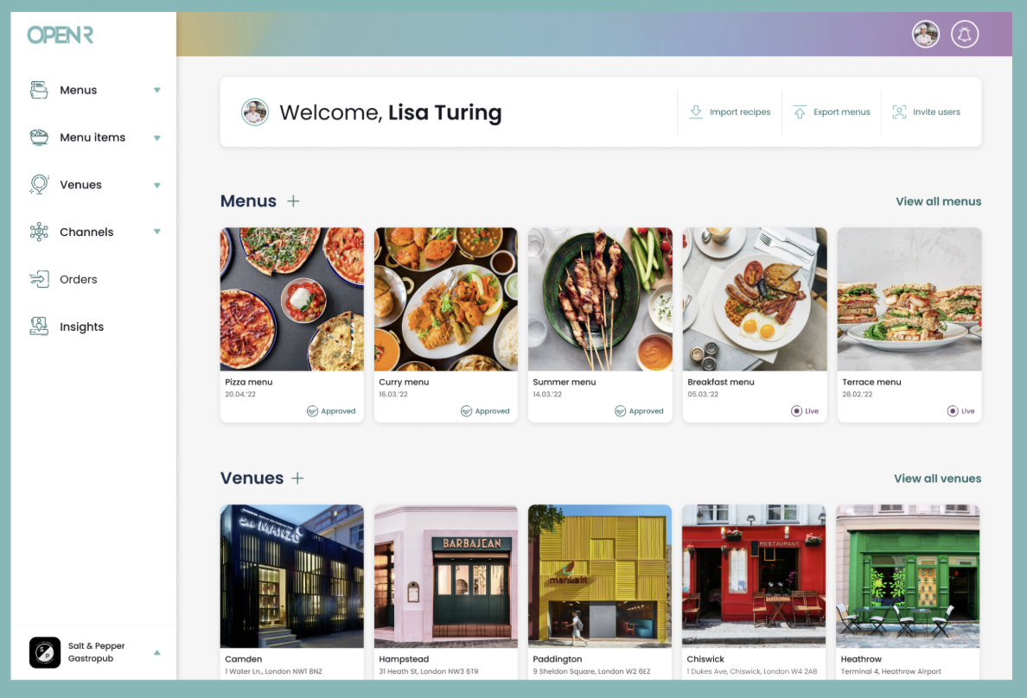Expand the Venues dropdown arrow
The height and width of the screenshot is (698, 1027).
[157, 186]
